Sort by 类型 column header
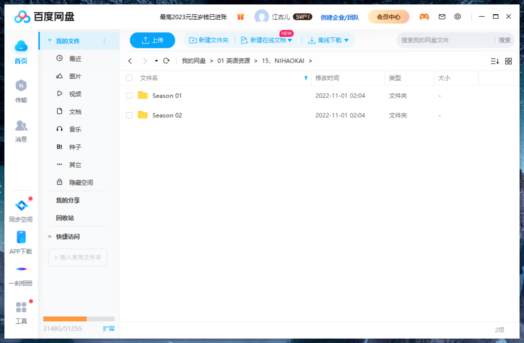The image size is (524, 343). coord(395,78)
